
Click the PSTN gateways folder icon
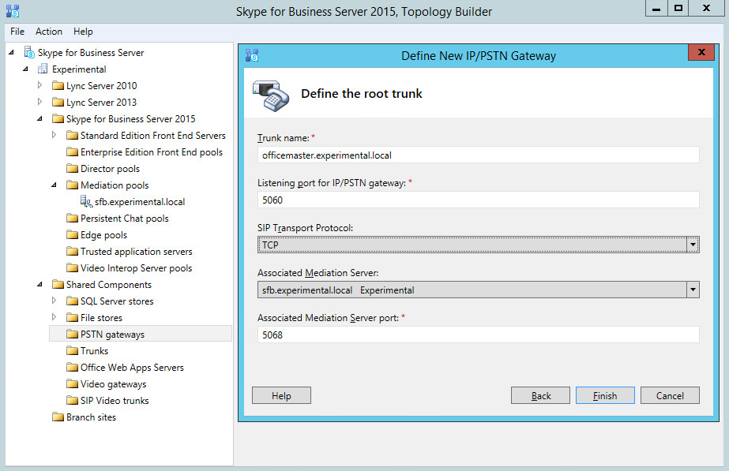point(72,335)
